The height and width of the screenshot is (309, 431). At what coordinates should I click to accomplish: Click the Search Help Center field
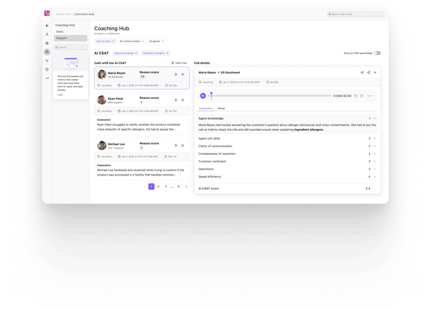[356, 14]
